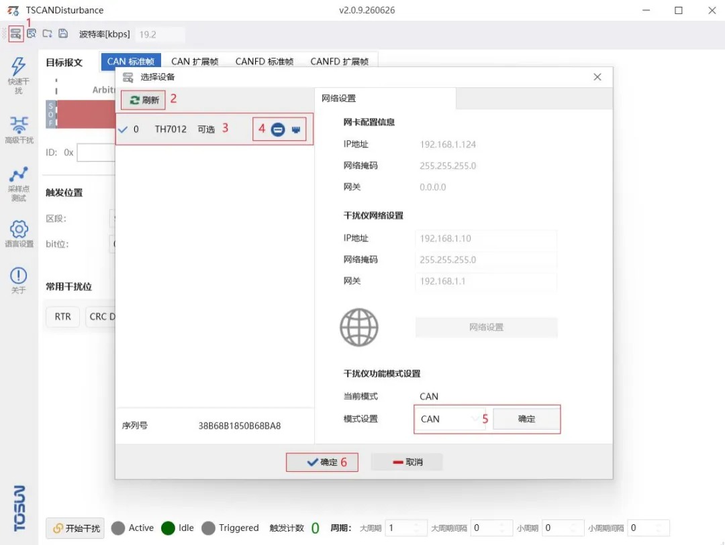
Task: Click the bus search toolbar icon
Action: pyautogui.click(x=32, y=34)
